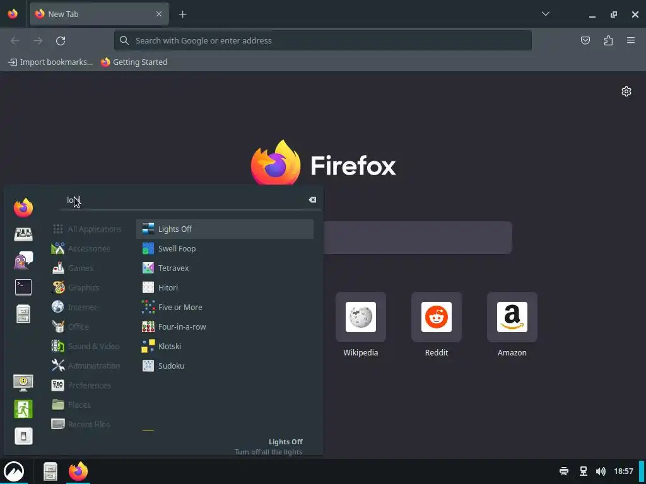Select the New Tab tab
The width and height of the screenshot is (646, 484).
pyautogui.click(x=99, y=14)
